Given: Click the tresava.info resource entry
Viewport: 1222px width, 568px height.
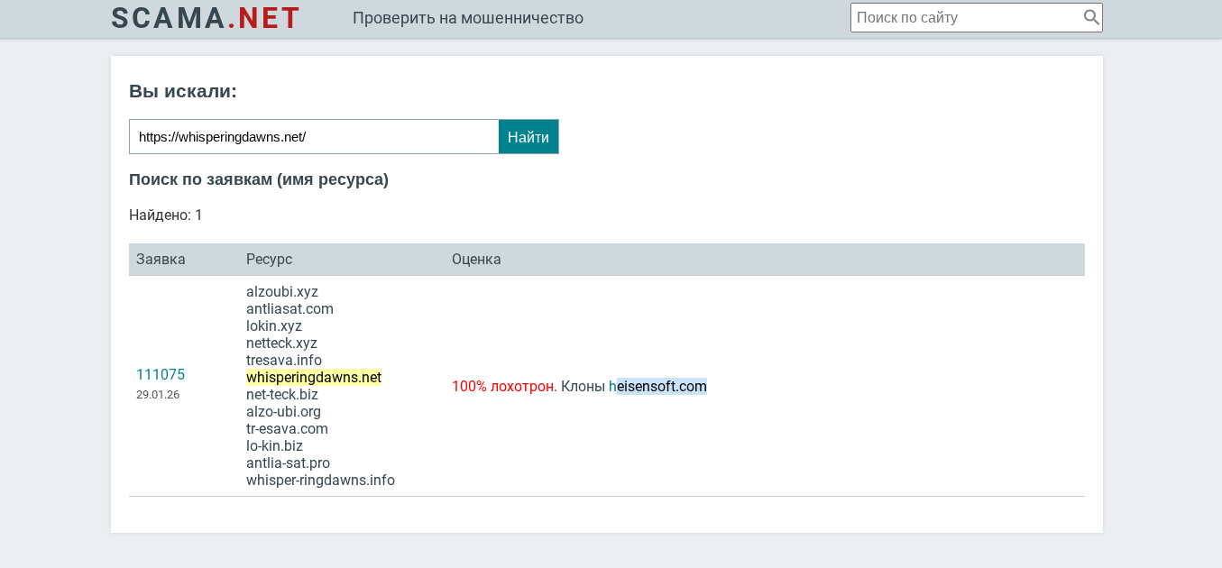Looking at the screenshot, I should click(x=283, y=360).
